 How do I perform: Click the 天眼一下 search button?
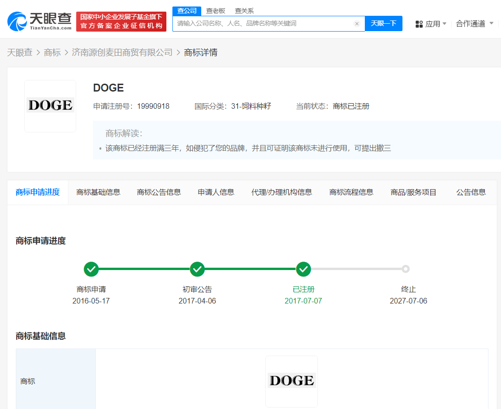coord(383,24)
